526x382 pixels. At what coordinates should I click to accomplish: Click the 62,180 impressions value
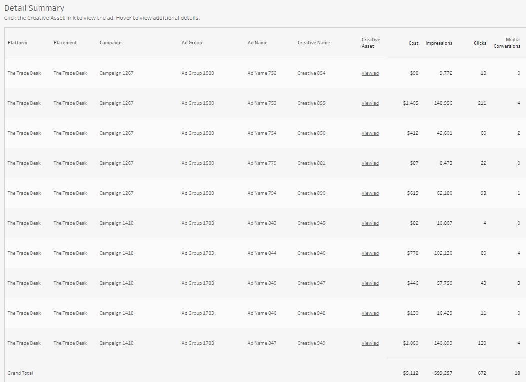[x=445, y=193]
